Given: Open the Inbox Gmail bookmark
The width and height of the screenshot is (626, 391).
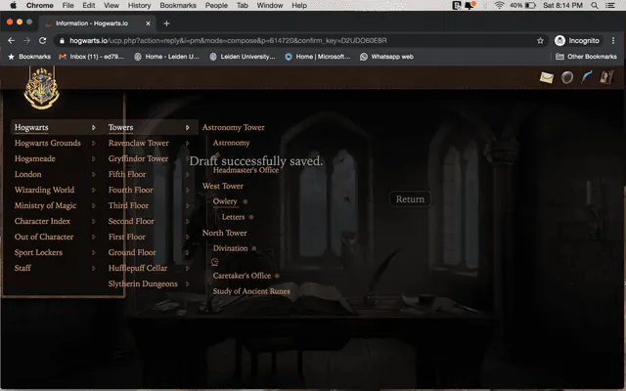Looking at the screenshot, I should tap(92, 57).
